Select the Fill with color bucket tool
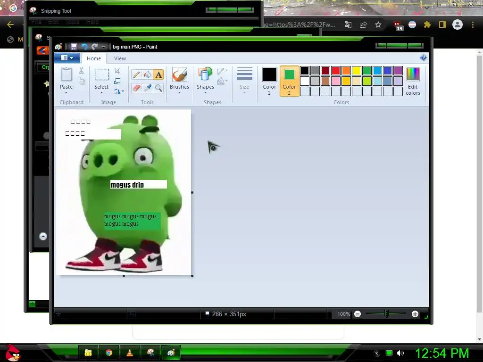This screenshot has height=362, width=483. pos(147,74)
